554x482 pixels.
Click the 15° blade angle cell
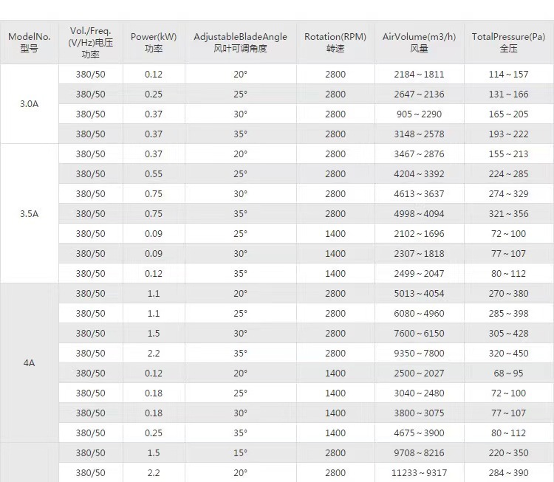(x=240, y=452)
